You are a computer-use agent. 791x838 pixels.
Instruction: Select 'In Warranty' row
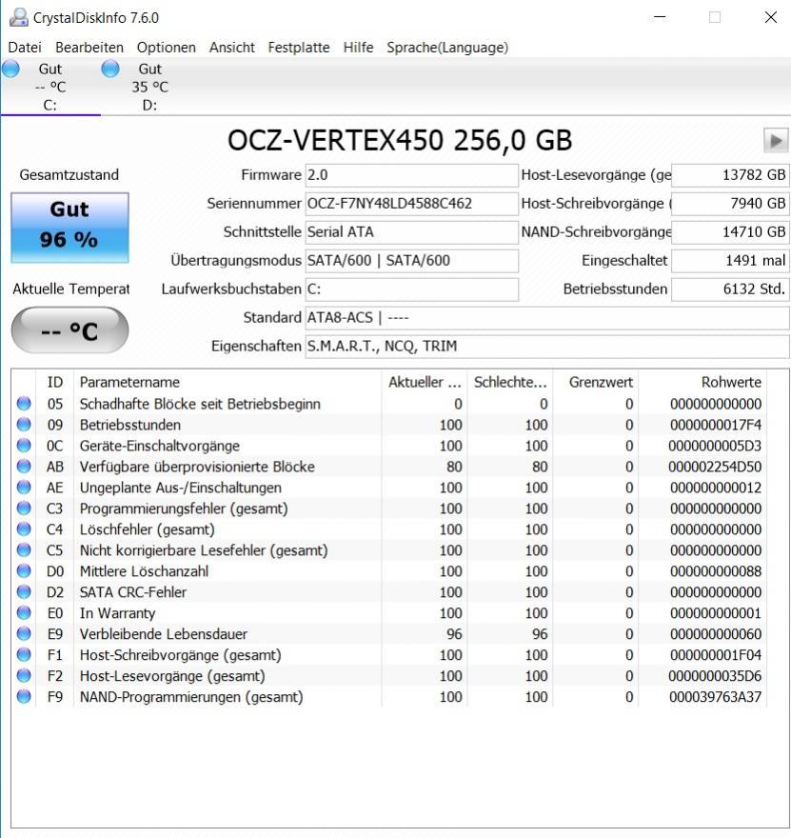(x=389, y=613)
